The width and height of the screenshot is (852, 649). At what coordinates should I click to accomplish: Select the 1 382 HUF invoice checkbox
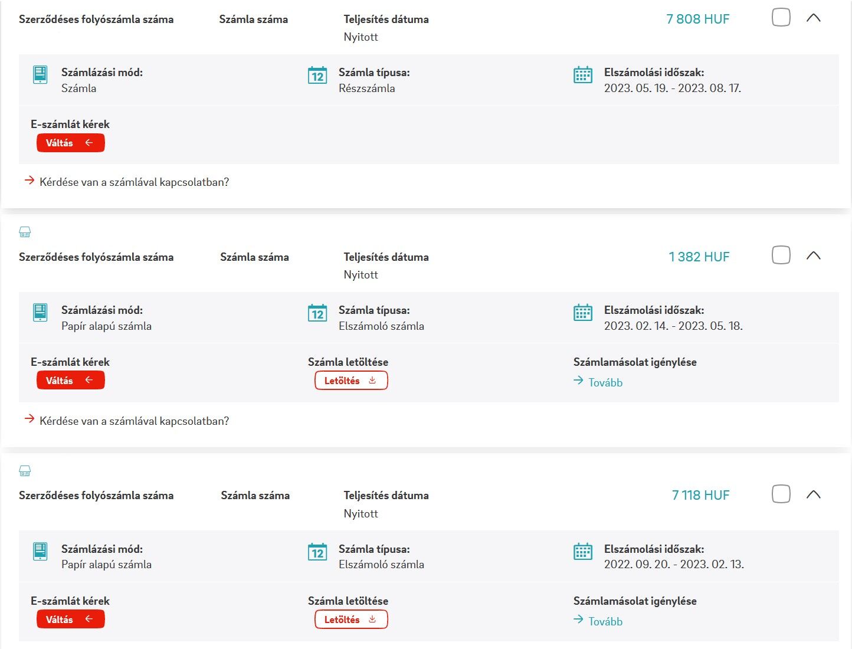pyautogui.click(x=781, y=255)
